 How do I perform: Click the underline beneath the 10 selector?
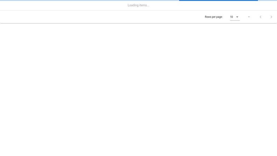pos(235,20)
